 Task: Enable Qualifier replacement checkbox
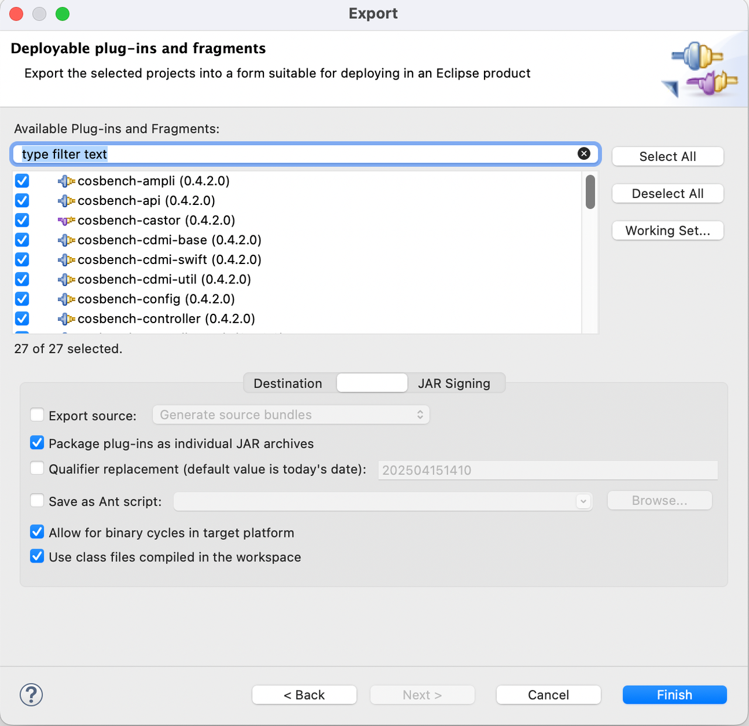pyautogui.click(x=37, y=468)
